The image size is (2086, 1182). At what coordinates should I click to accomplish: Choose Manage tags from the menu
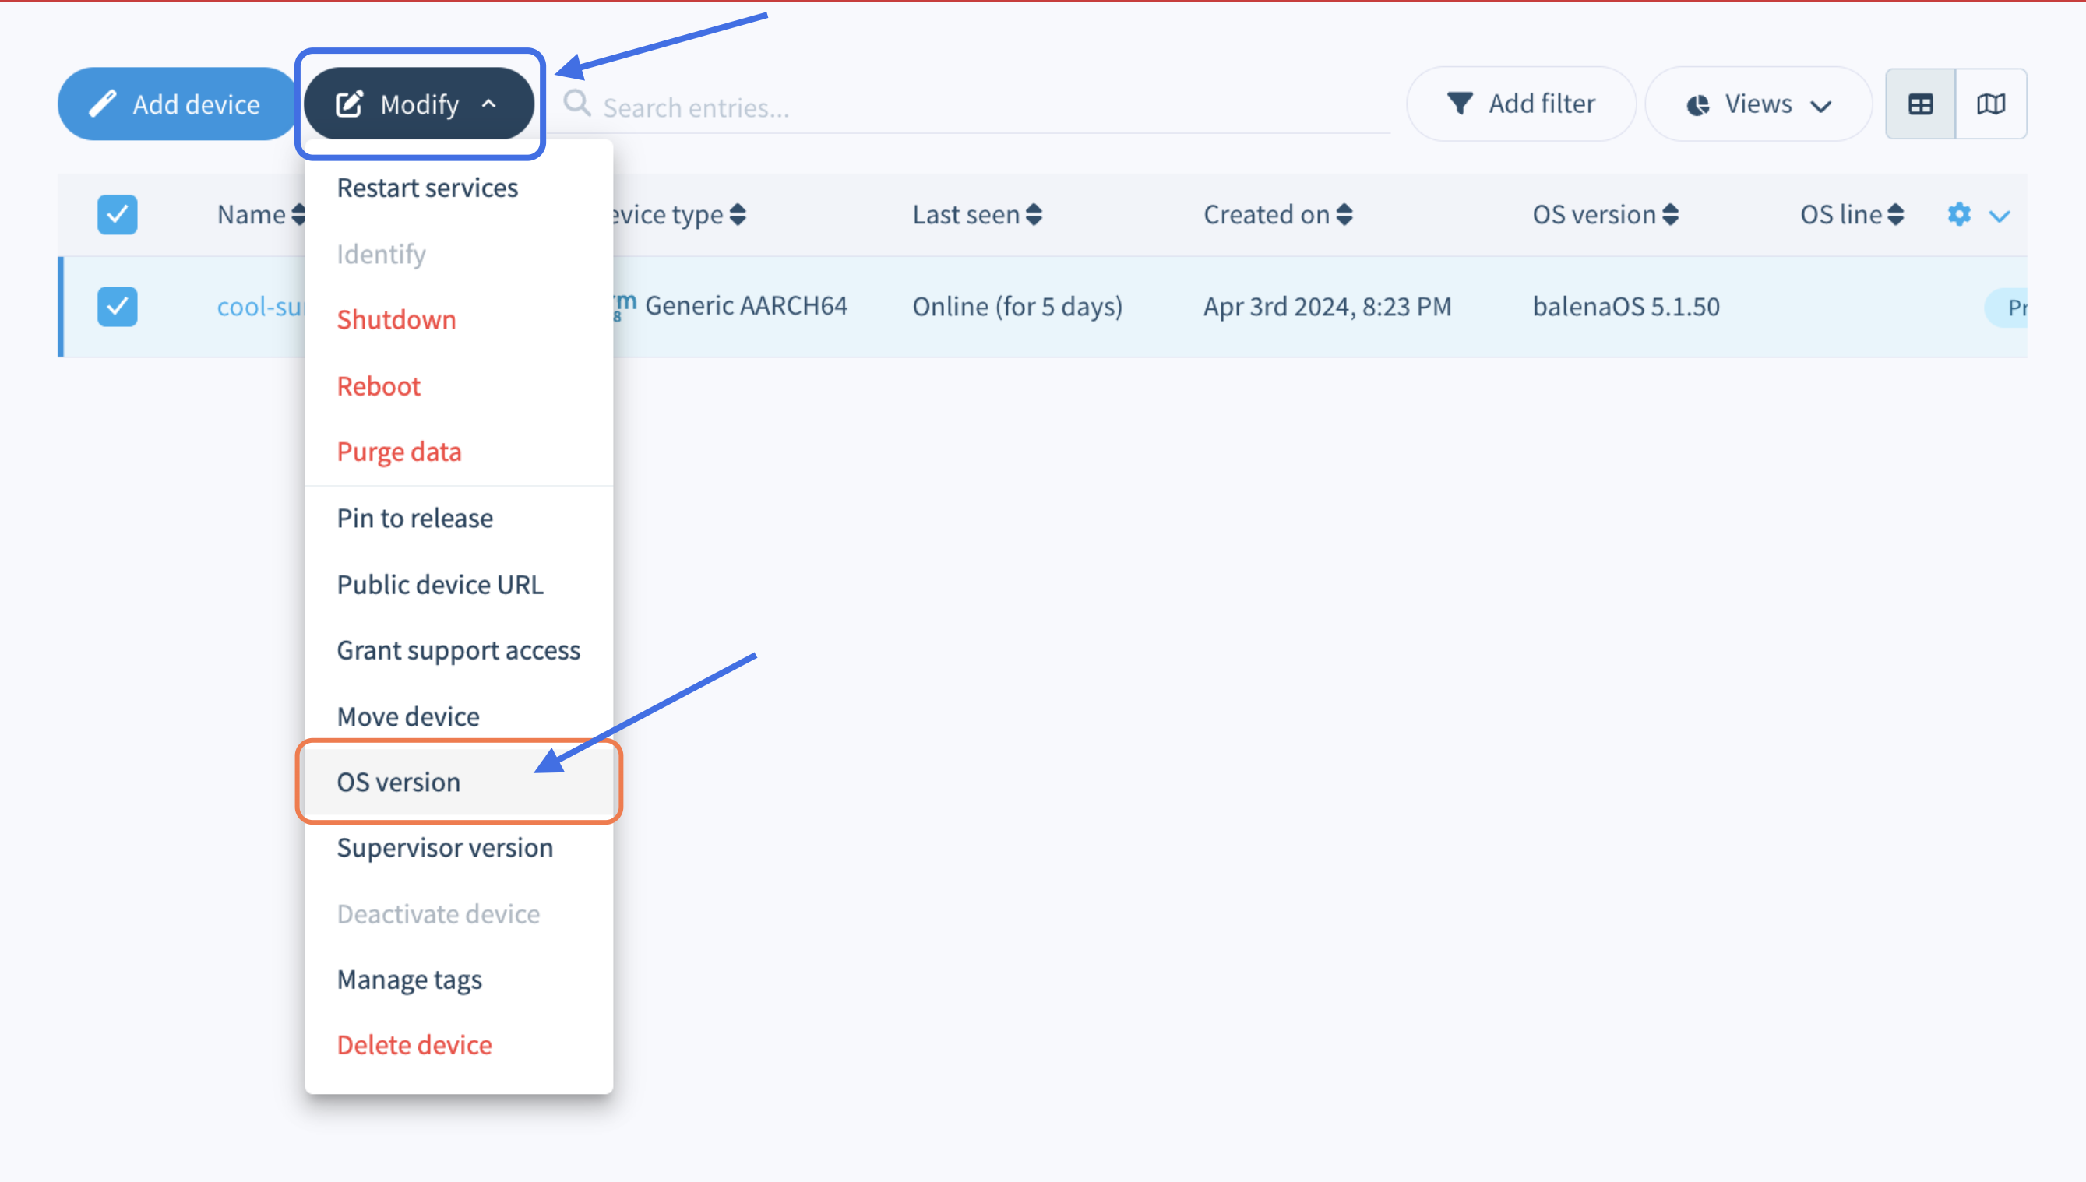(409, 979)
